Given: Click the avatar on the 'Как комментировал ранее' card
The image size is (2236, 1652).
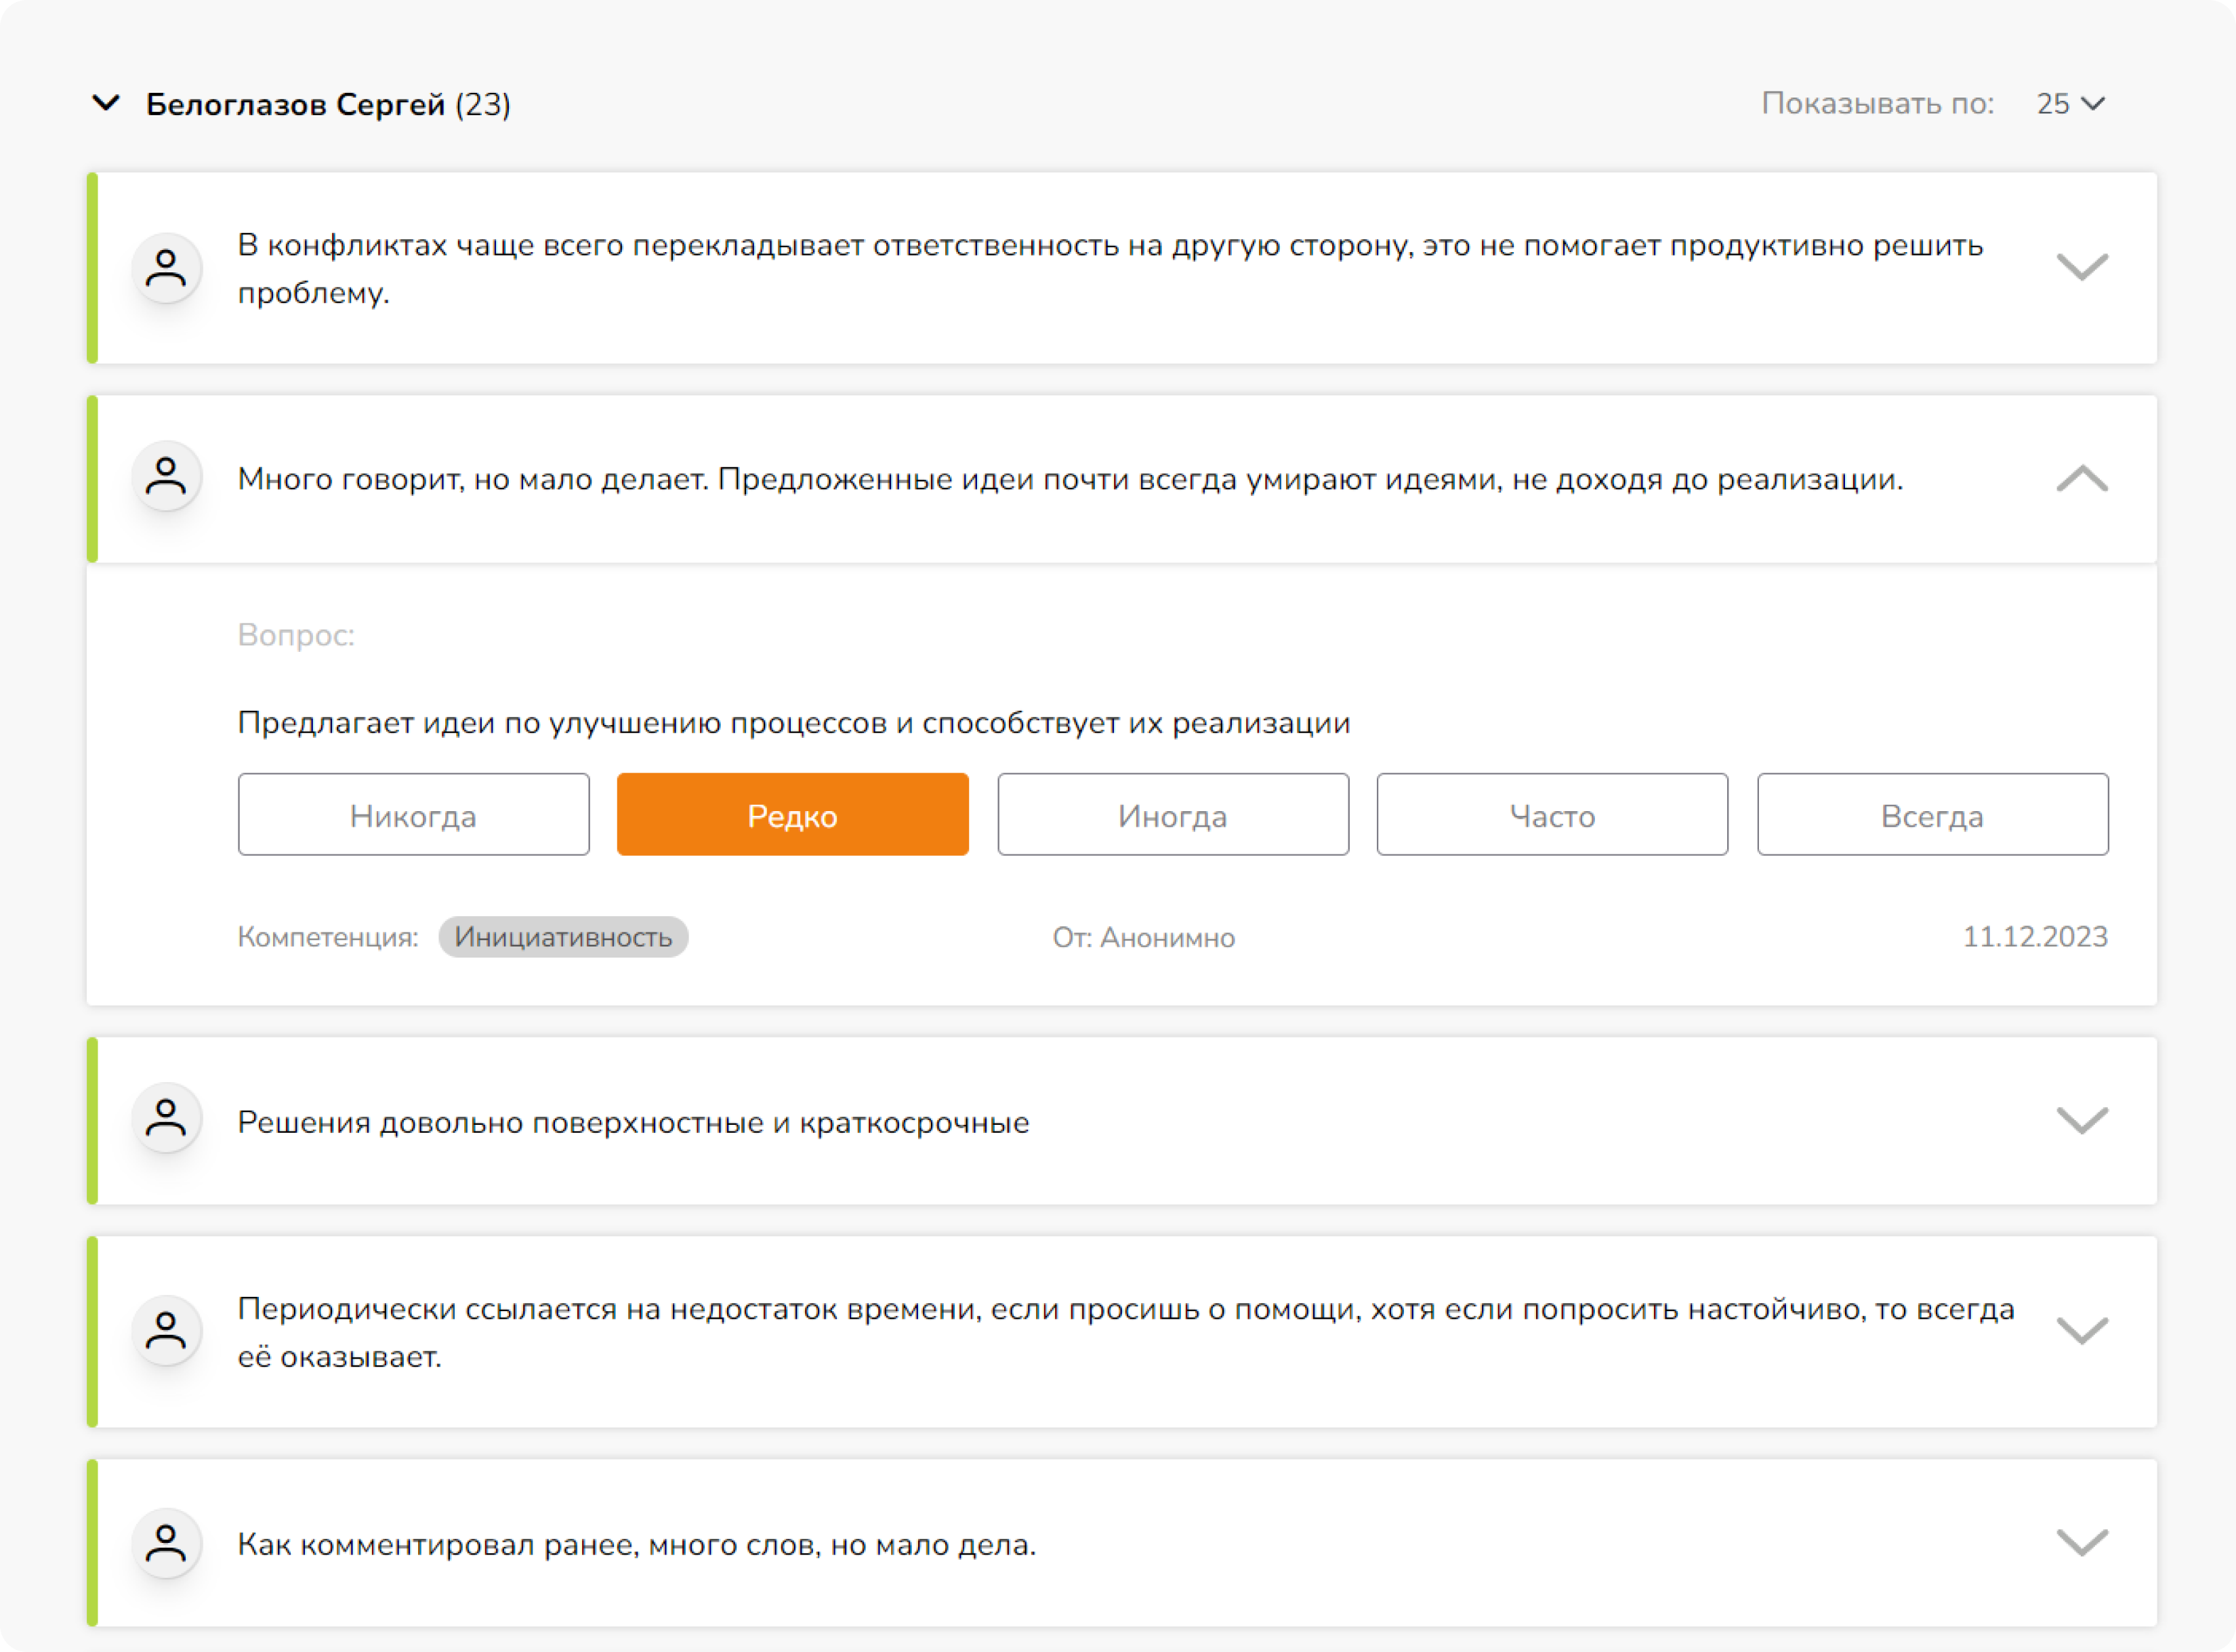Looking at the screenshot, I should [166, 1543].
